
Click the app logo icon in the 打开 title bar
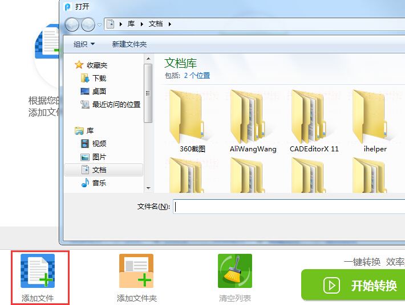tap(68, 7)
